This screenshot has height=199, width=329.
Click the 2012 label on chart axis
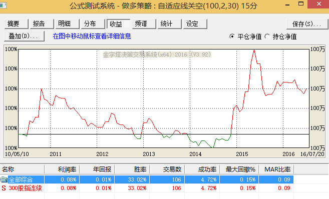coord(102,154)
